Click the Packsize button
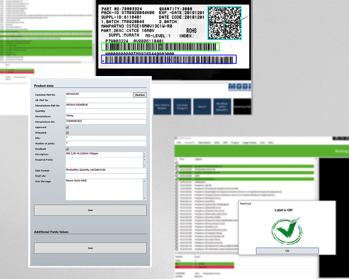 coord(140,95)
